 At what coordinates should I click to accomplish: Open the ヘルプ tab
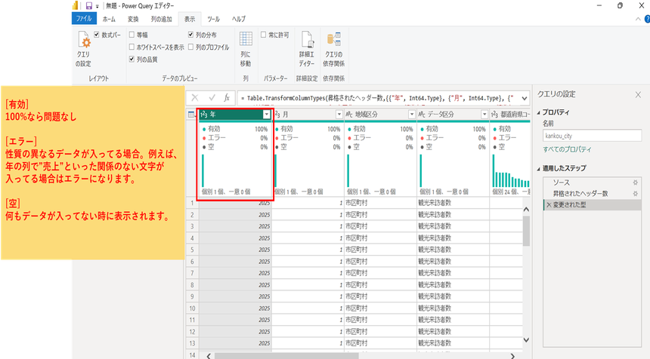[239, 19]
